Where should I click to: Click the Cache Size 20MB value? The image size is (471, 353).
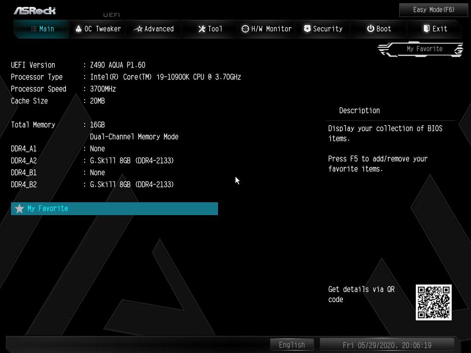coord(98,101)
